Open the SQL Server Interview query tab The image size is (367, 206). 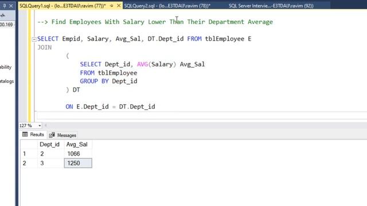tap(271, 6)
